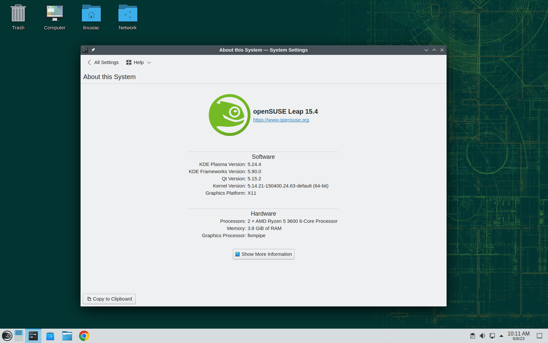Click the Show Desktop icon
Screen dimensions: 548x343
click(x=540, y=336)
